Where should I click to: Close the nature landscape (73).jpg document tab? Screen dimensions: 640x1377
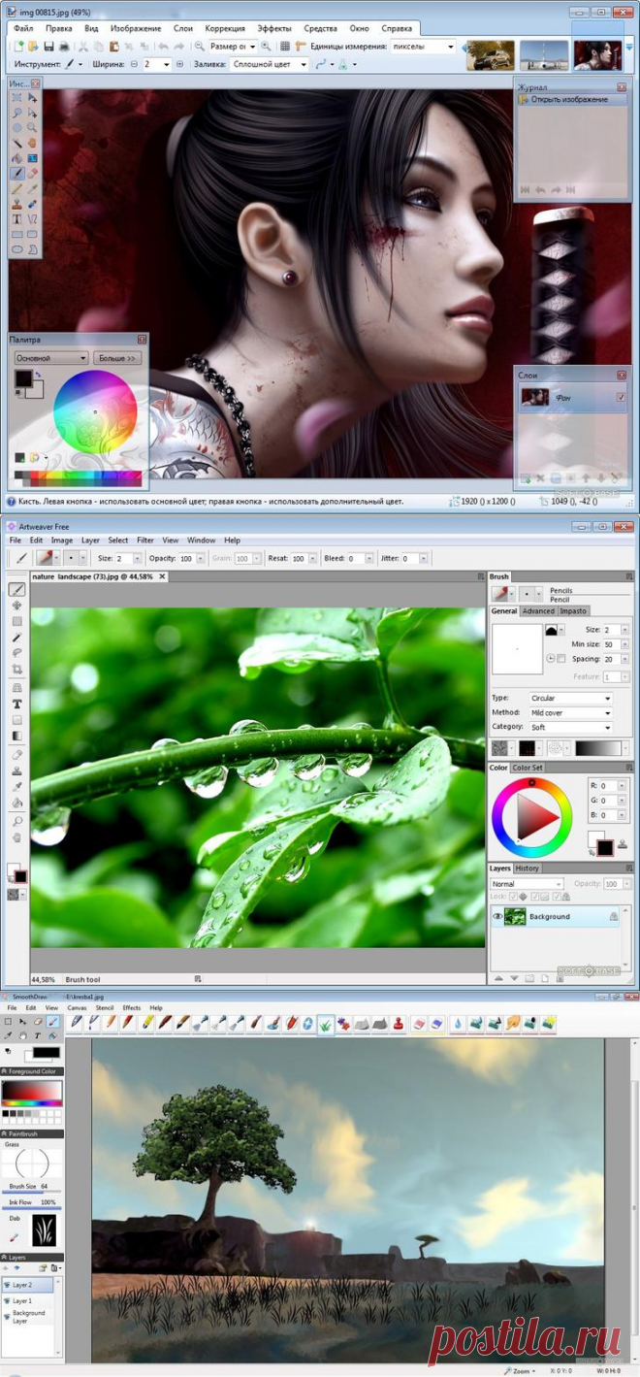tap(163, 575)
